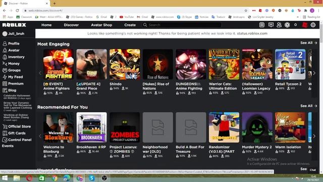This screenshot has height=182, width=323.
Task: Open the Chrome extensions puzzle icon
Action: tap(305, 11)
